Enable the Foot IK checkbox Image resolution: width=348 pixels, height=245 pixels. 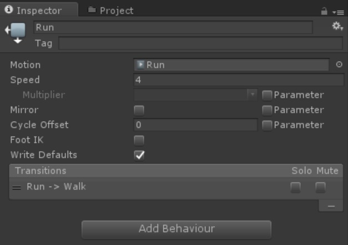coord(139,140)
